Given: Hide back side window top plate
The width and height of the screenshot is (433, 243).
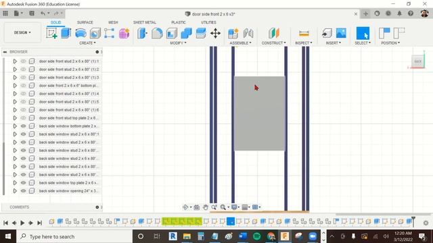Looking at the screenshot, I should click(24, 183).
